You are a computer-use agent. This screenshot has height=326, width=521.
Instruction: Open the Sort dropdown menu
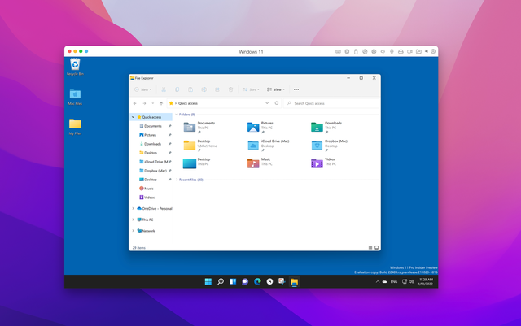[x=251, y=89]
